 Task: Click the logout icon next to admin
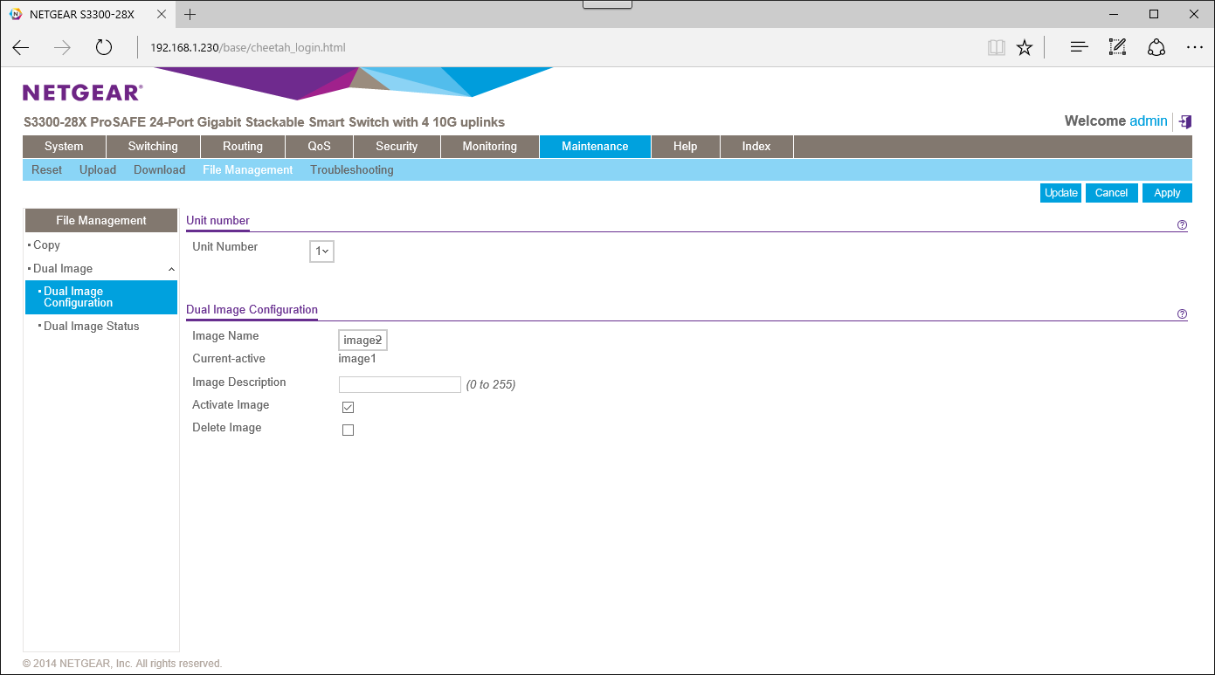1184,121
